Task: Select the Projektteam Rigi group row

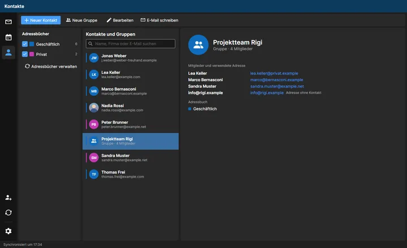Action: (131, 141)
